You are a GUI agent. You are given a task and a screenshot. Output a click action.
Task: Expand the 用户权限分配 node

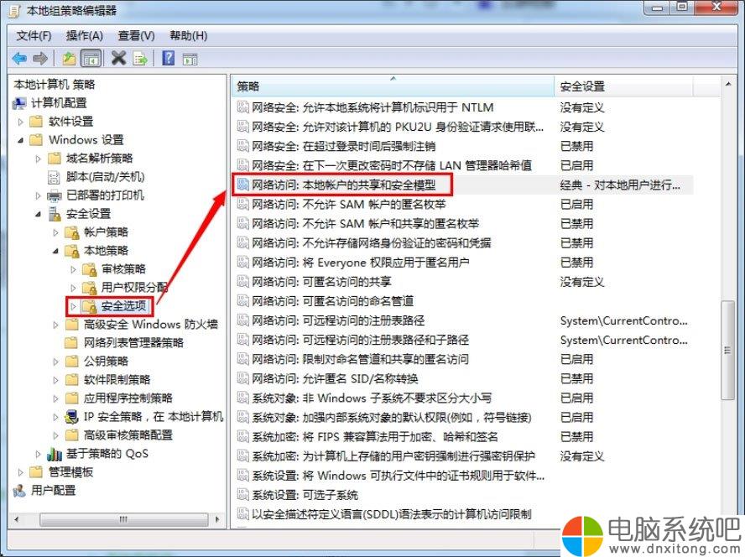(x=73, y=288)
